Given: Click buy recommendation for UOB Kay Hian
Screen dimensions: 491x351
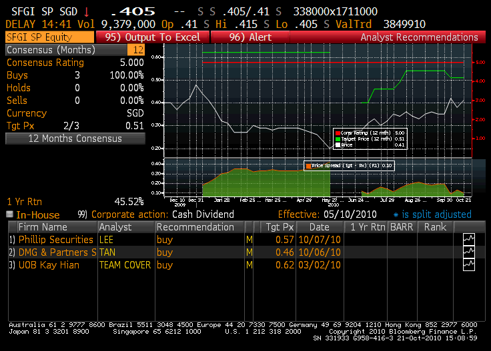Looking at the screenshot, I should [165, 265].
